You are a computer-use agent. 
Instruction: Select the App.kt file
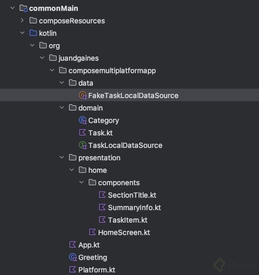pyautogui.click(x=85, y=245)
